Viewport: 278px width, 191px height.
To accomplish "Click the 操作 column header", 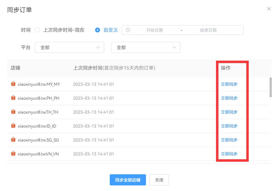I will pos(225,68).
